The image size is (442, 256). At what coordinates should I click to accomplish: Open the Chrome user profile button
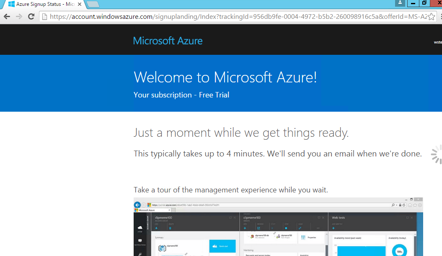click(400, 3)
